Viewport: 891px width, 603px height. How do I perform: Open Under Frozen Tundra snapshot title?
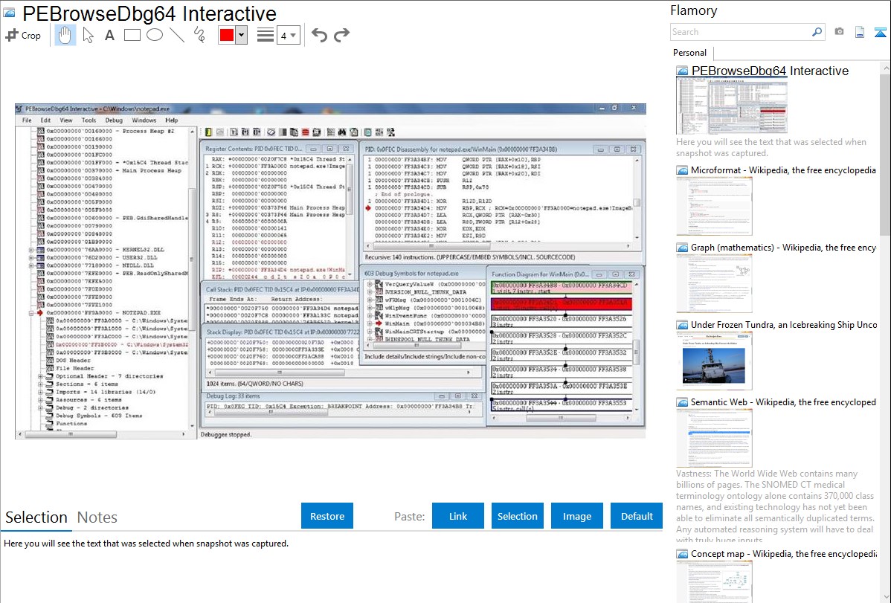[784, 325]
